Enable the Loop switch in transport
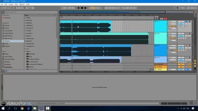The height and width of the screenshot is (111, 198). coord(121,8)
